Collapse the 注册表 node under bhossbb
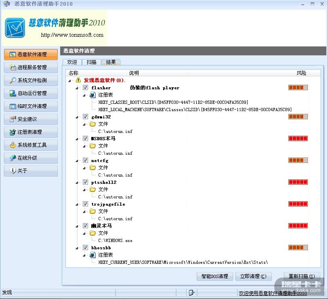Image resolution: width=328 pixels, height=299 pixels. tap(84, 255)
